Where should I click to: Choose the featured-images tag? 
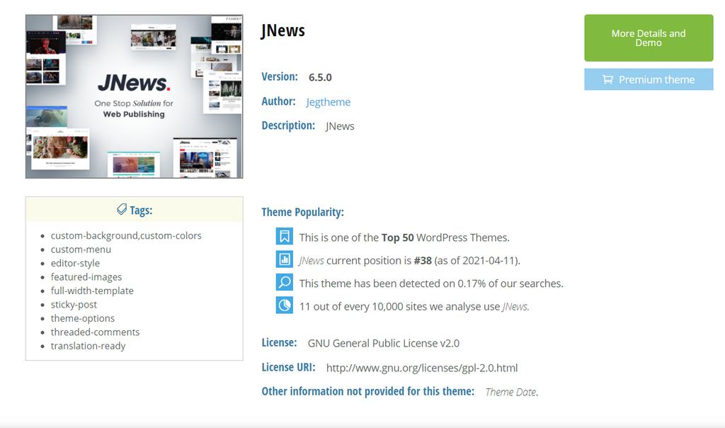click(x=86, y=277)
